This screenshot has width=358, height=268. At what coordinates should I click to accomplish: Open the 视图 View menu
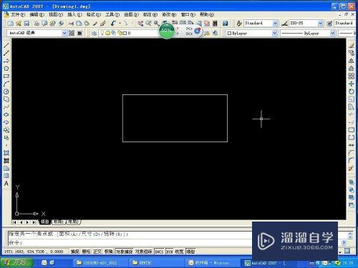pos(56,14)
